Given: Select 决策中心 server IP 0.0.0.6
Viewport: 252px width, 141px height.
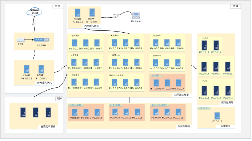Looking at the screenshot, I should 115,62.
